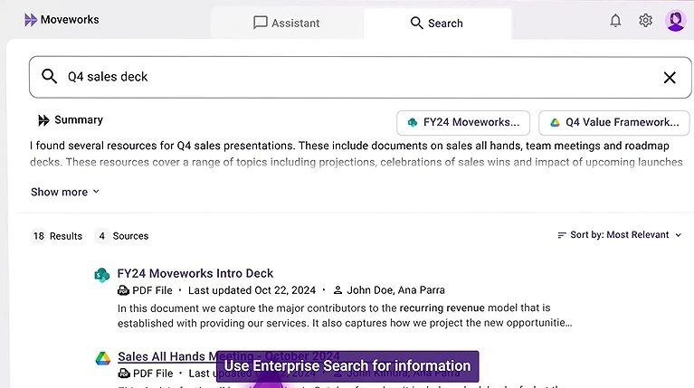The height and width of the screenshot is (388, 694).
Task: Open the user profile avatar
Action: [x=675, y=21]
